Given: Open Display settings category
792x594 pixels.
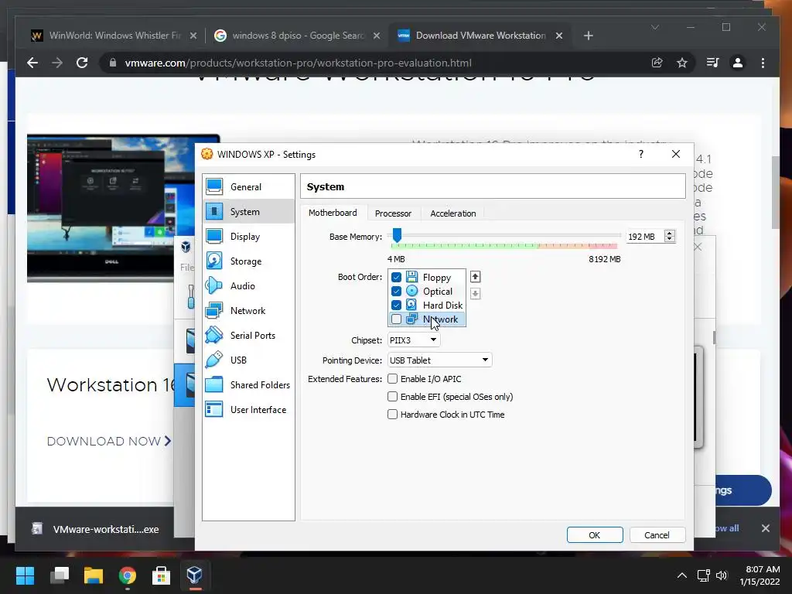Looking at the screenshot, I should coord(248,237).
